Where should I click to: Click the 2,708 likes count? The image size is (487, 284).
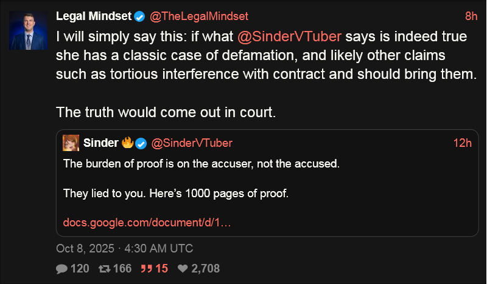coord(205,268)
